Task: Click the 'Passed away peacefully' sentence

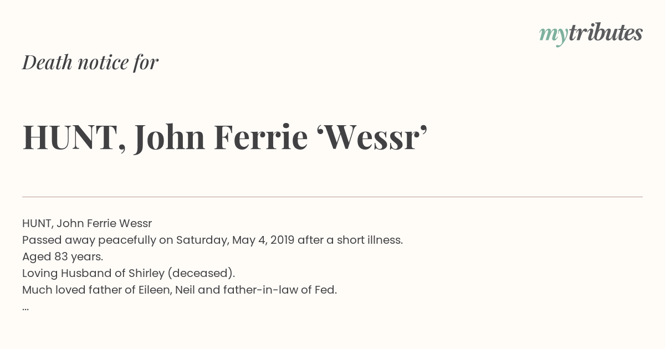Action: pyautogui.click(x=212, y=240)
